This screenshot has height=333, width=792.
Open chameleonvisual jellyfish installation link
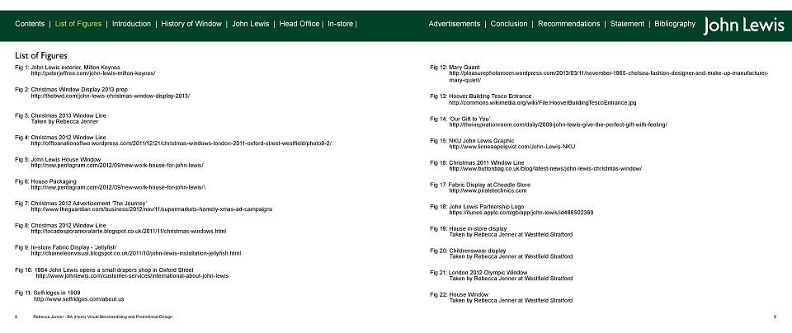tap(136, 254)
